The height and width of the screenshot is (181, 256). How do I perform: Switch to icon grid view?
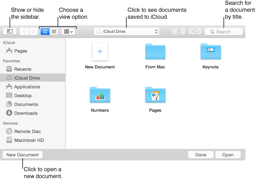coord(45,31)
